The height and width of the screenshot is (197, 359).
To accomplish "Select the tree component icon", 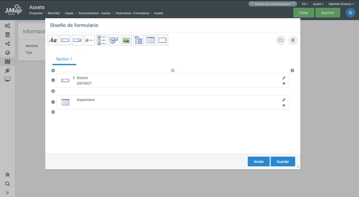I will [138, 40].
